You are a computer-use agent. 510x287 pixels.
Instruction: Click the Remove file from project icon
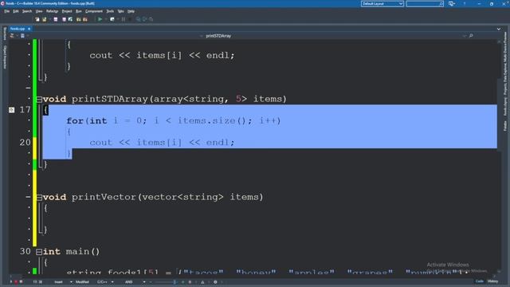coord(85,19)
